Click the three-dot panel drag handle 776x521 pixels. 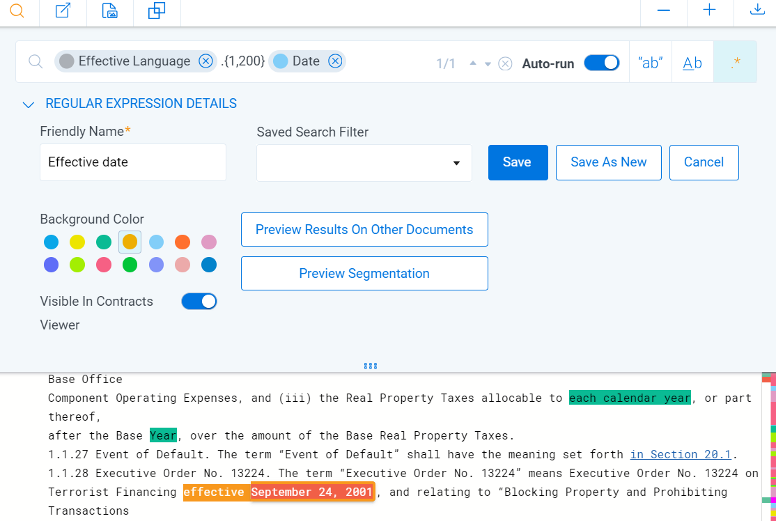tap(370, 366)
